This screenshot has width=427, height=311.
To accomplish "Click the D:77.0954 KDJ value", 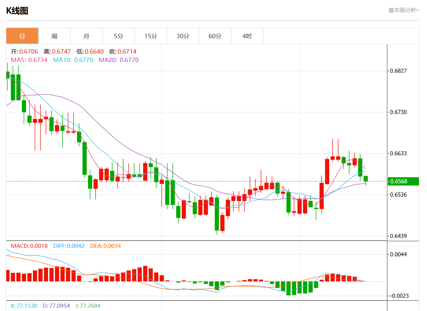I will 56,306.
